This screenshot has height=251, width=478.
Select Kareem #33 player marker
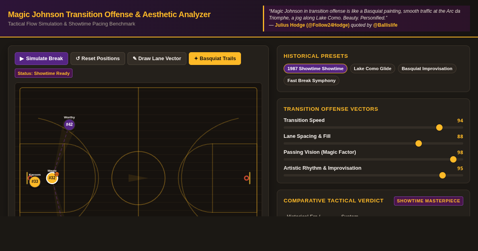click(x=35, y=182)
